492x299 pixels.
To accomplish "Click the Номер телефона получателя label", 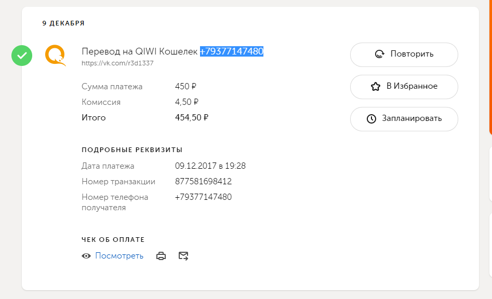I will [x=115, y=202].
